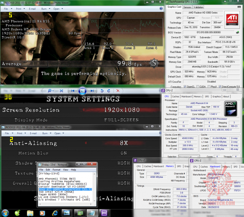Toggle the PhysX checkbox in GPU-Z
Image resolution: width=244 pixels, height=217 pixels.
tap(209, 86)
